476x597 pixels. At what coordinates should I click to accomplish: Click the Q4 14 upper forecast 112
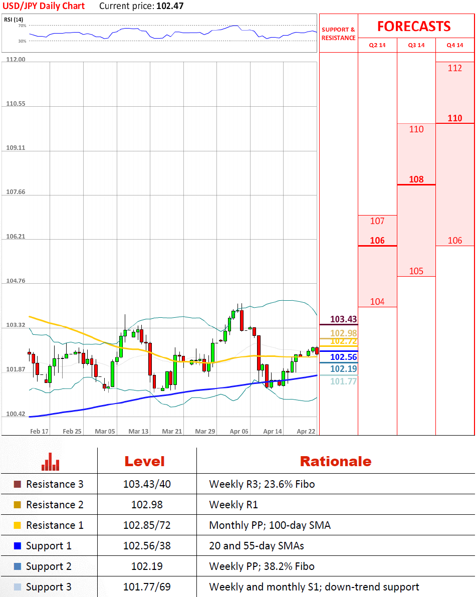pos(454,68)
